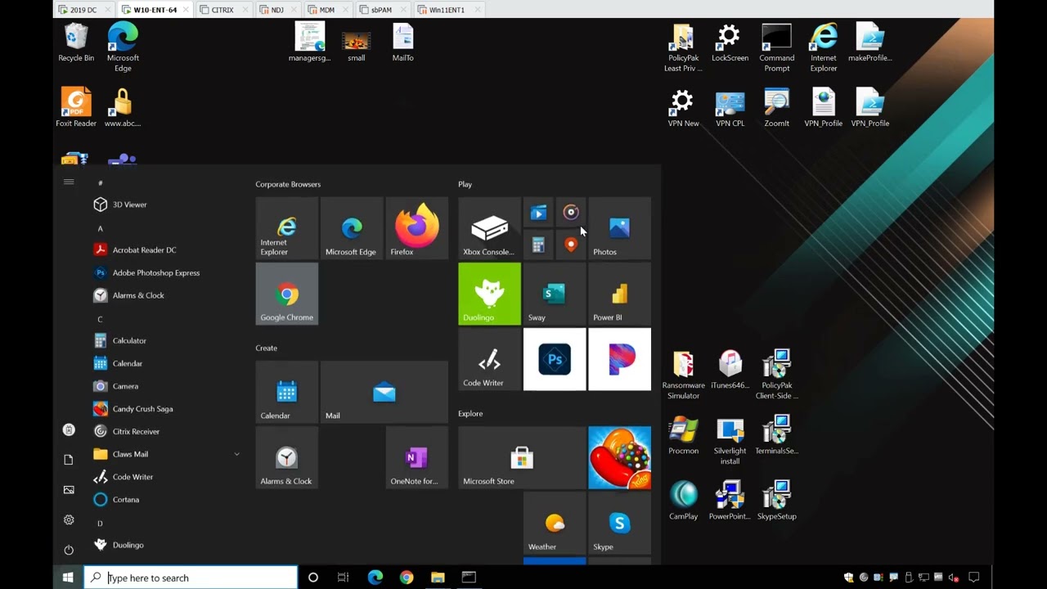Open the Microsoft Store tile
Image resolution: width=1047 pixels, height=589 pixels.
tap(522, 457)
